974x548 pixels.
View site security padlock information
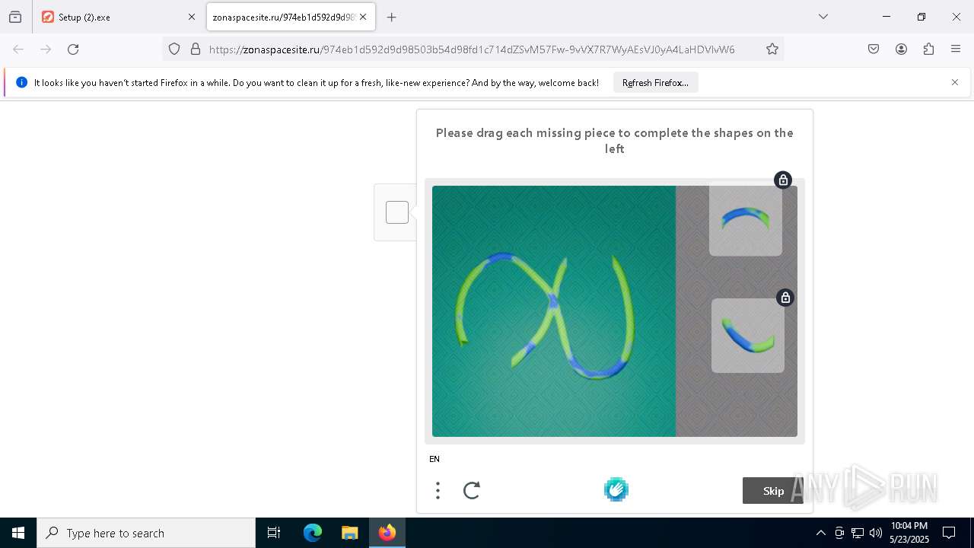click(x=196, y=49)
